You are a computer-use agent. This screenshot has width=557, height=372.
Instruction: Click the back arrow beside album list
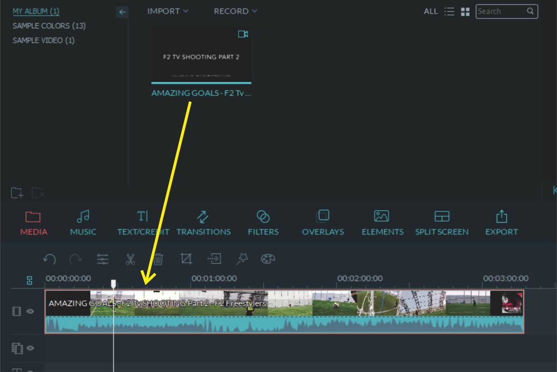[x=122, y=12]
